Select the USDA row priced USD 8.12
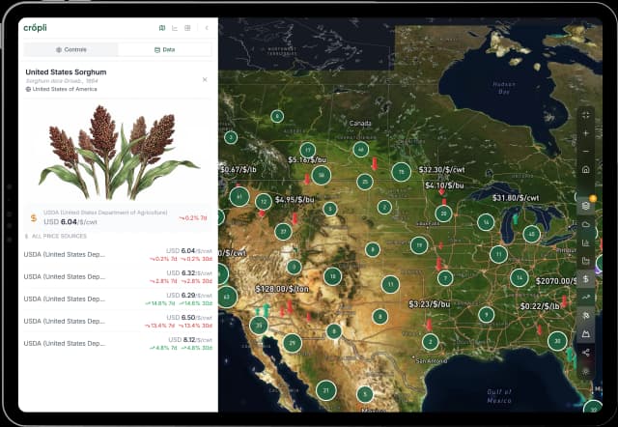 click(x=118, y=343)
